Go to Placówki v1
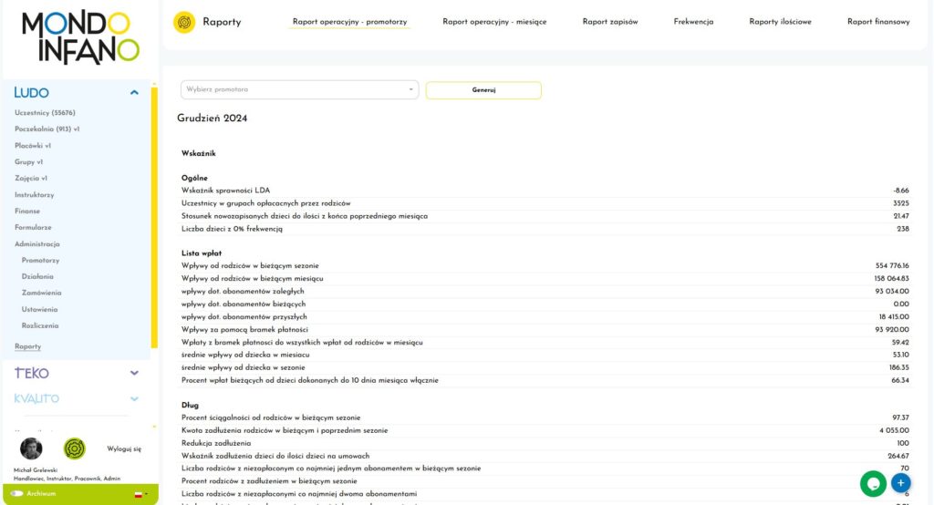 point(33,146)
